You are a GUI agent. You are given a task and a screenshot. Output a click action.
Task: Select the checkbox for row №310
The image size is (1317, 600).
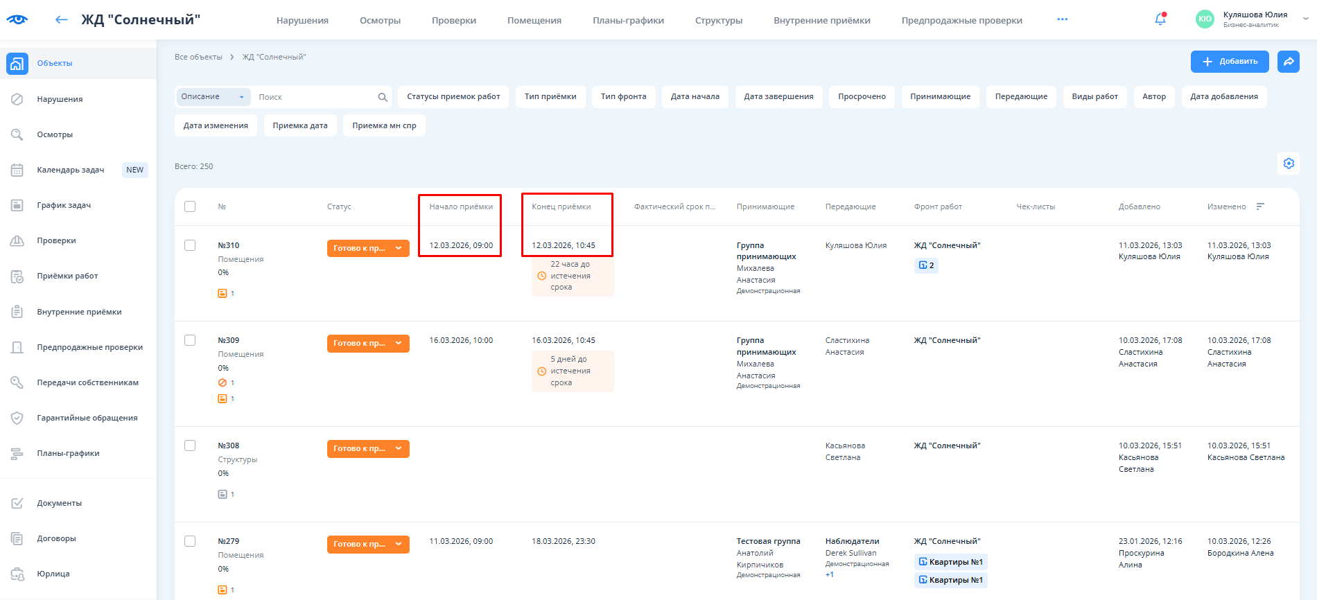coord(190,245)
